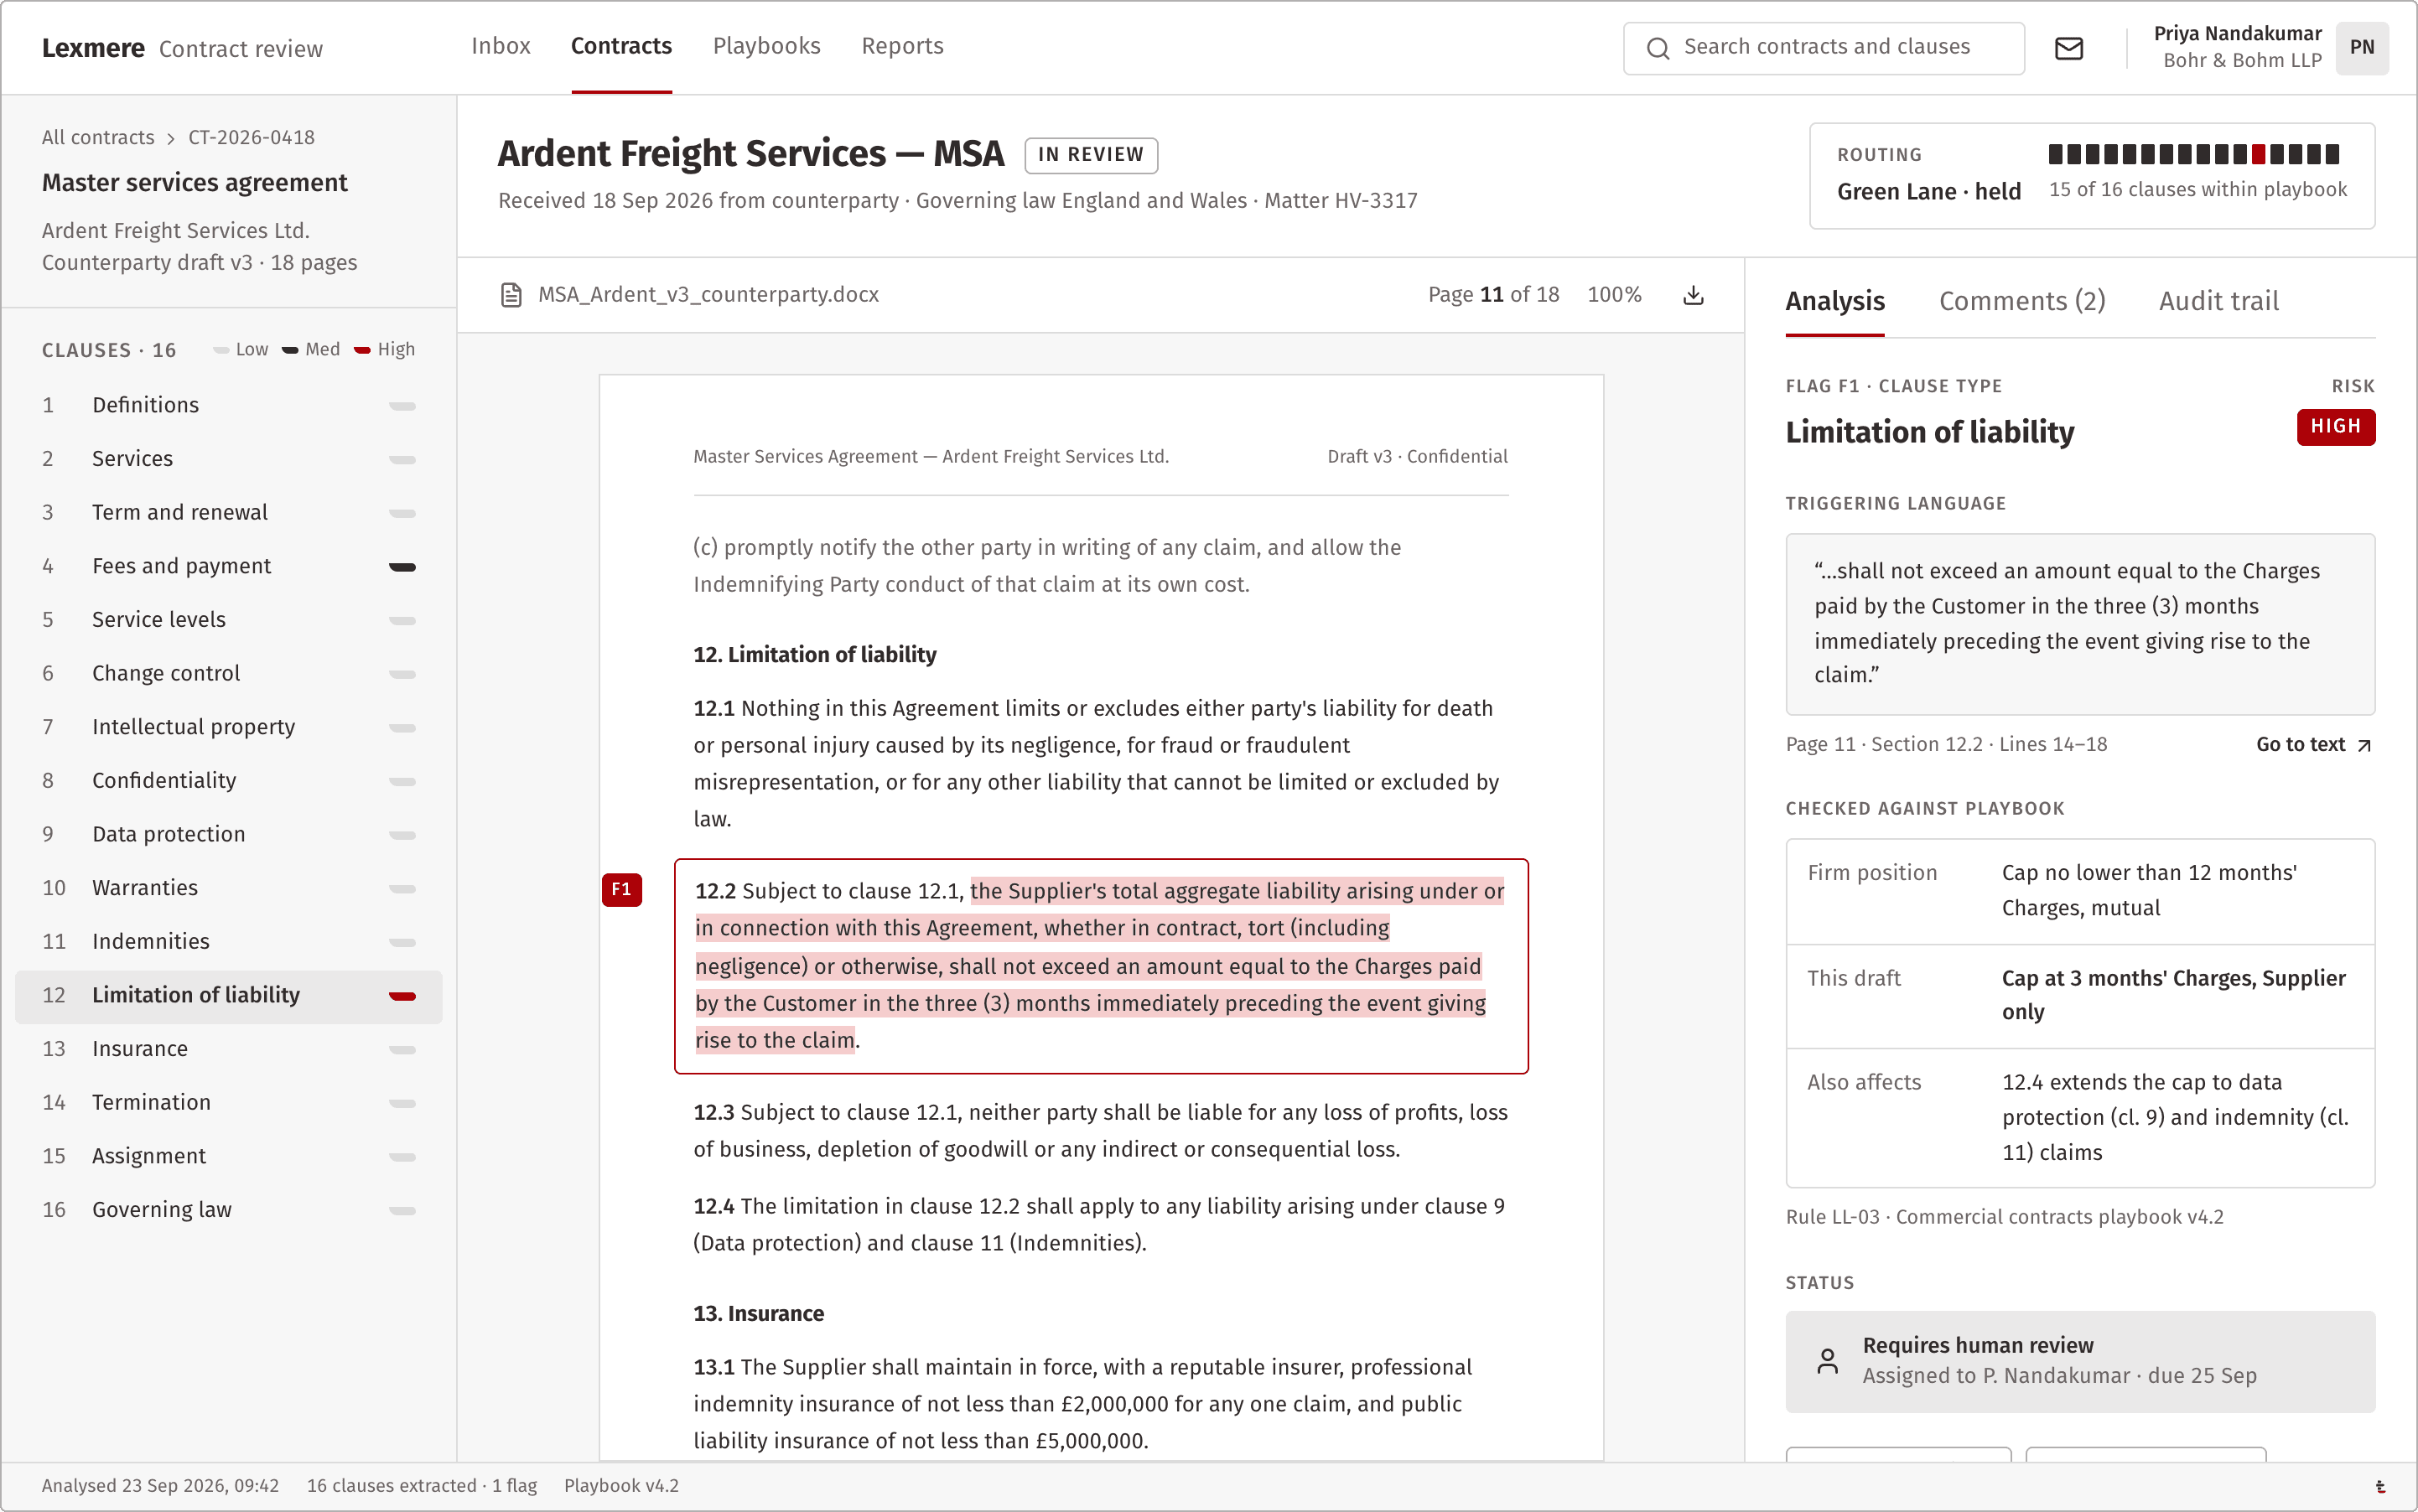Click the high-risk marker on Limitation of liability row
The image size is (2418, 1512).
pyautogui.click(x=402, y=996)
